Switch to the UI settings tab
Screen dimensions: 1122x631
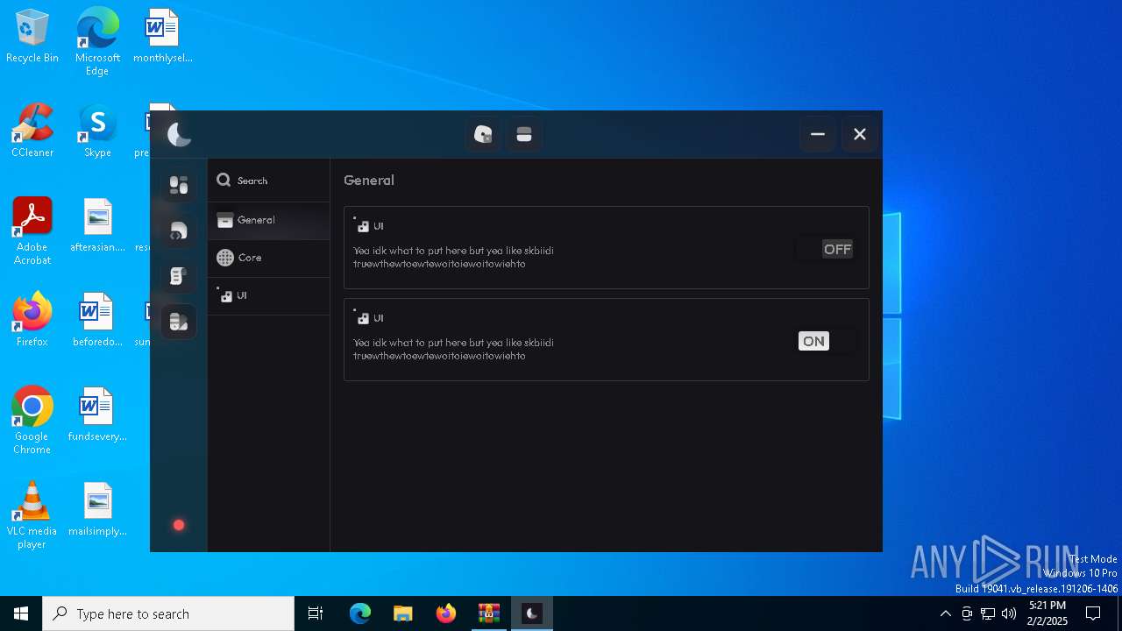pos(269,296)
